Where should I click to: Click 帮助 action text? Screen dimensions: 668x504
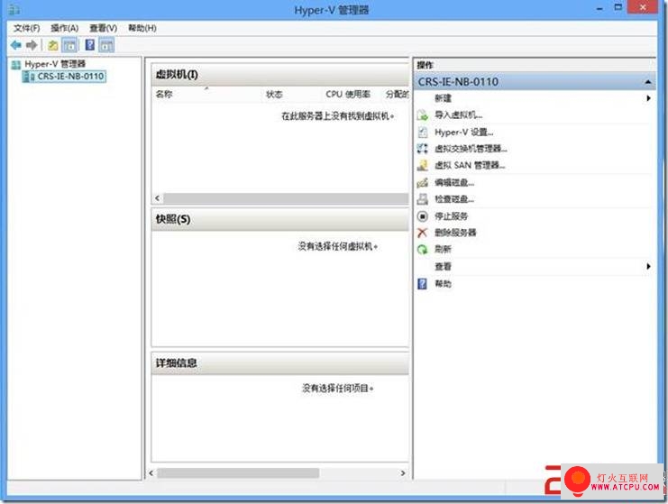(443, 283)
